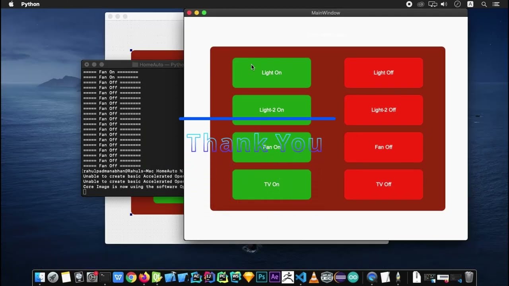509x286 pixels.
Task: Click the MainWindow title bar
Action: pyautogui.click(x=326, y=13)
